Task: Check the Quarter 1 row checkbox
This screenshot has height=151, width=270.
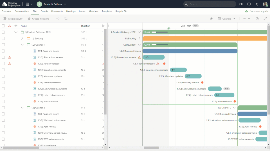Action: coord(3,45)
